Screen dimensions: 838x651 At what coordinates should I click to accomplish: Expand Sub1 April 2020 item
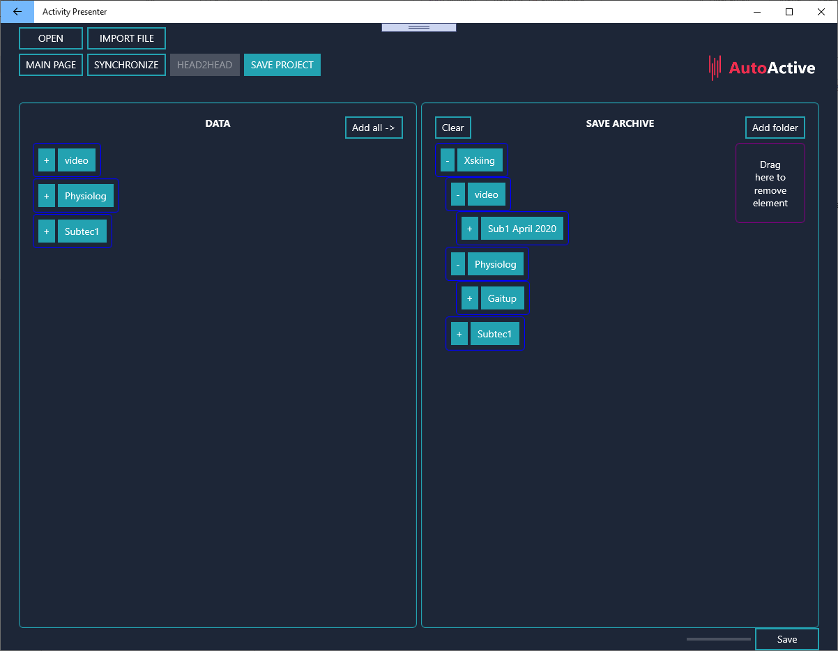click(469, 229)
